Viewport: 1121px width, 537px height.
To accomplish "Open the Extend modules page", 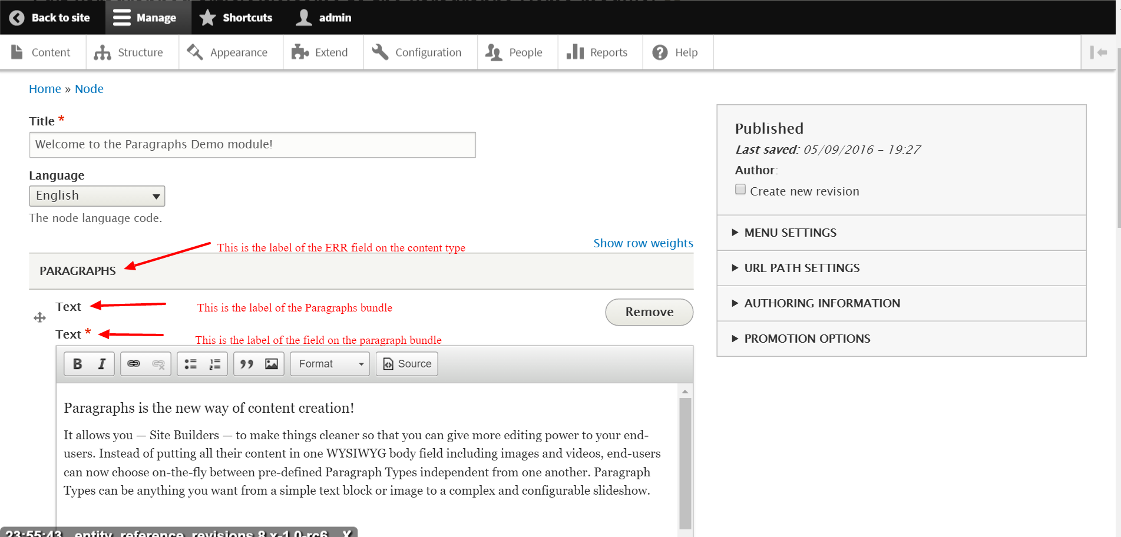I will tap(320, 52).
